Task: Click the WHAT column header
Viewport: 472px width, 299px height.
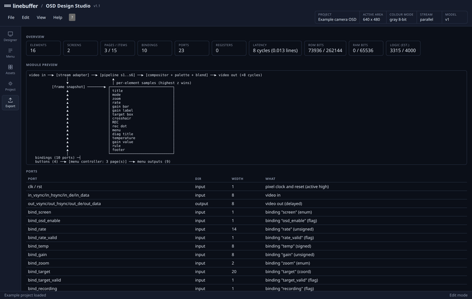Action: coord(270,179)
